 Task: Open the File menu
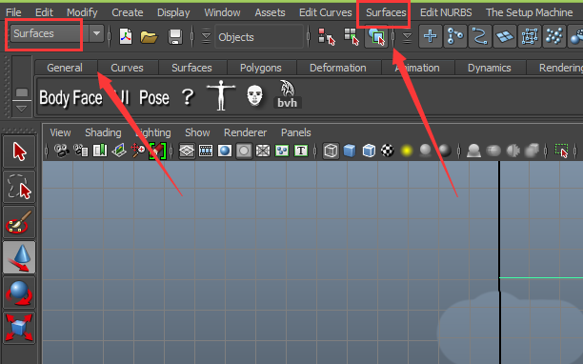click(13, 12)
